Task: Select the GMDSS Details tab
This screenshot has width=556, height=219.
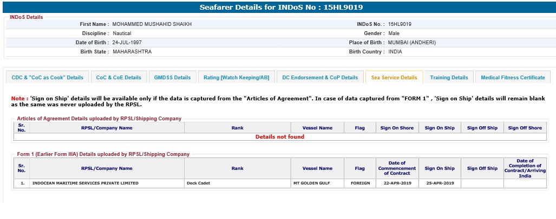Action: pyautogui.click(x=172, y=78)
